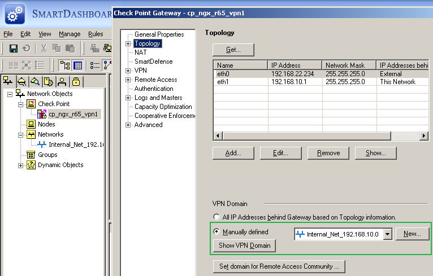Image resolution: width=433 pixels, height=276 pixels.
Task: Toggle the blue table list view icon
Action: [78, 65]
